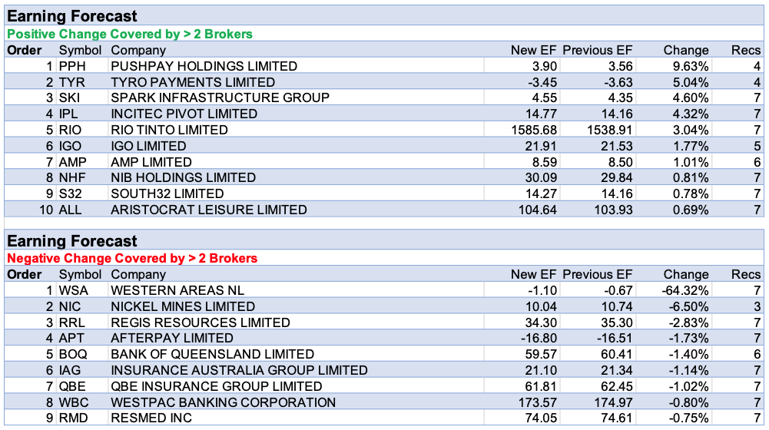
Task: Select the NICKEL MINES LIMITED cell
Action: [172, 306]
